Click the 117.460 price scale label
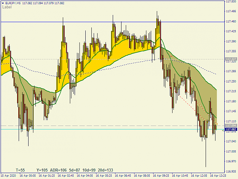The height and width of the screenshot is (179, 238). click(231, 21)
